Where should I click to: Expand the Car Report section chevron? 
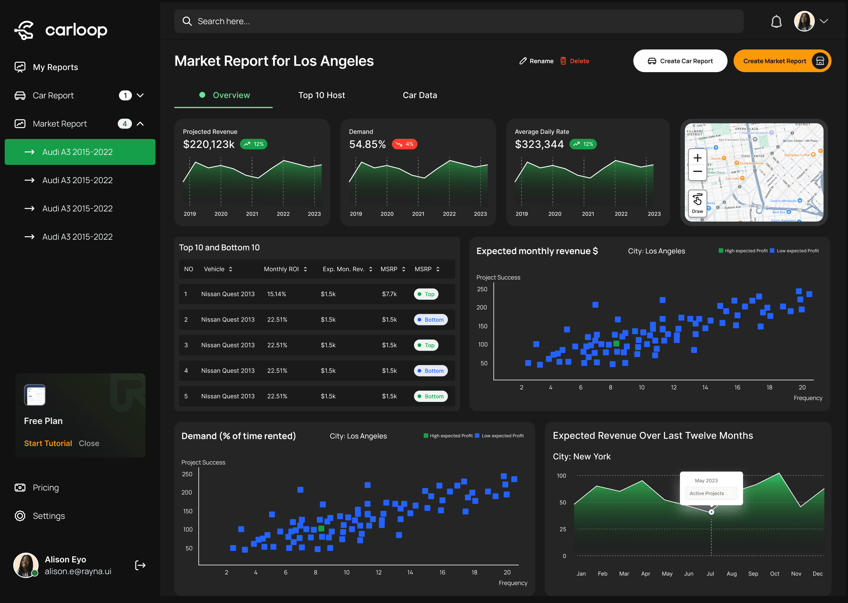140,95
